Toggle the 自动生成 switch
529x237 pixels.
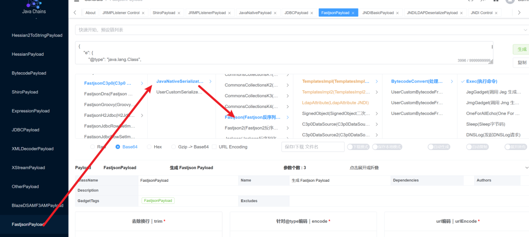pos(439,147)
